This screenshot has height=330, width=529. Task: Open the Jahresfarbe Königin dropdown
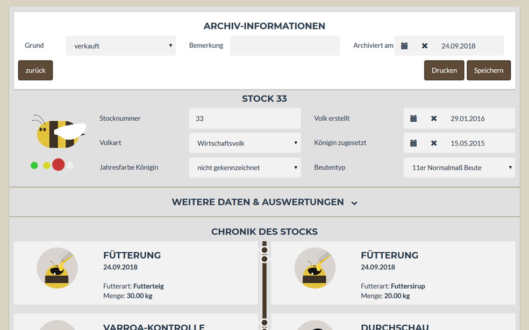coord(245,168)
